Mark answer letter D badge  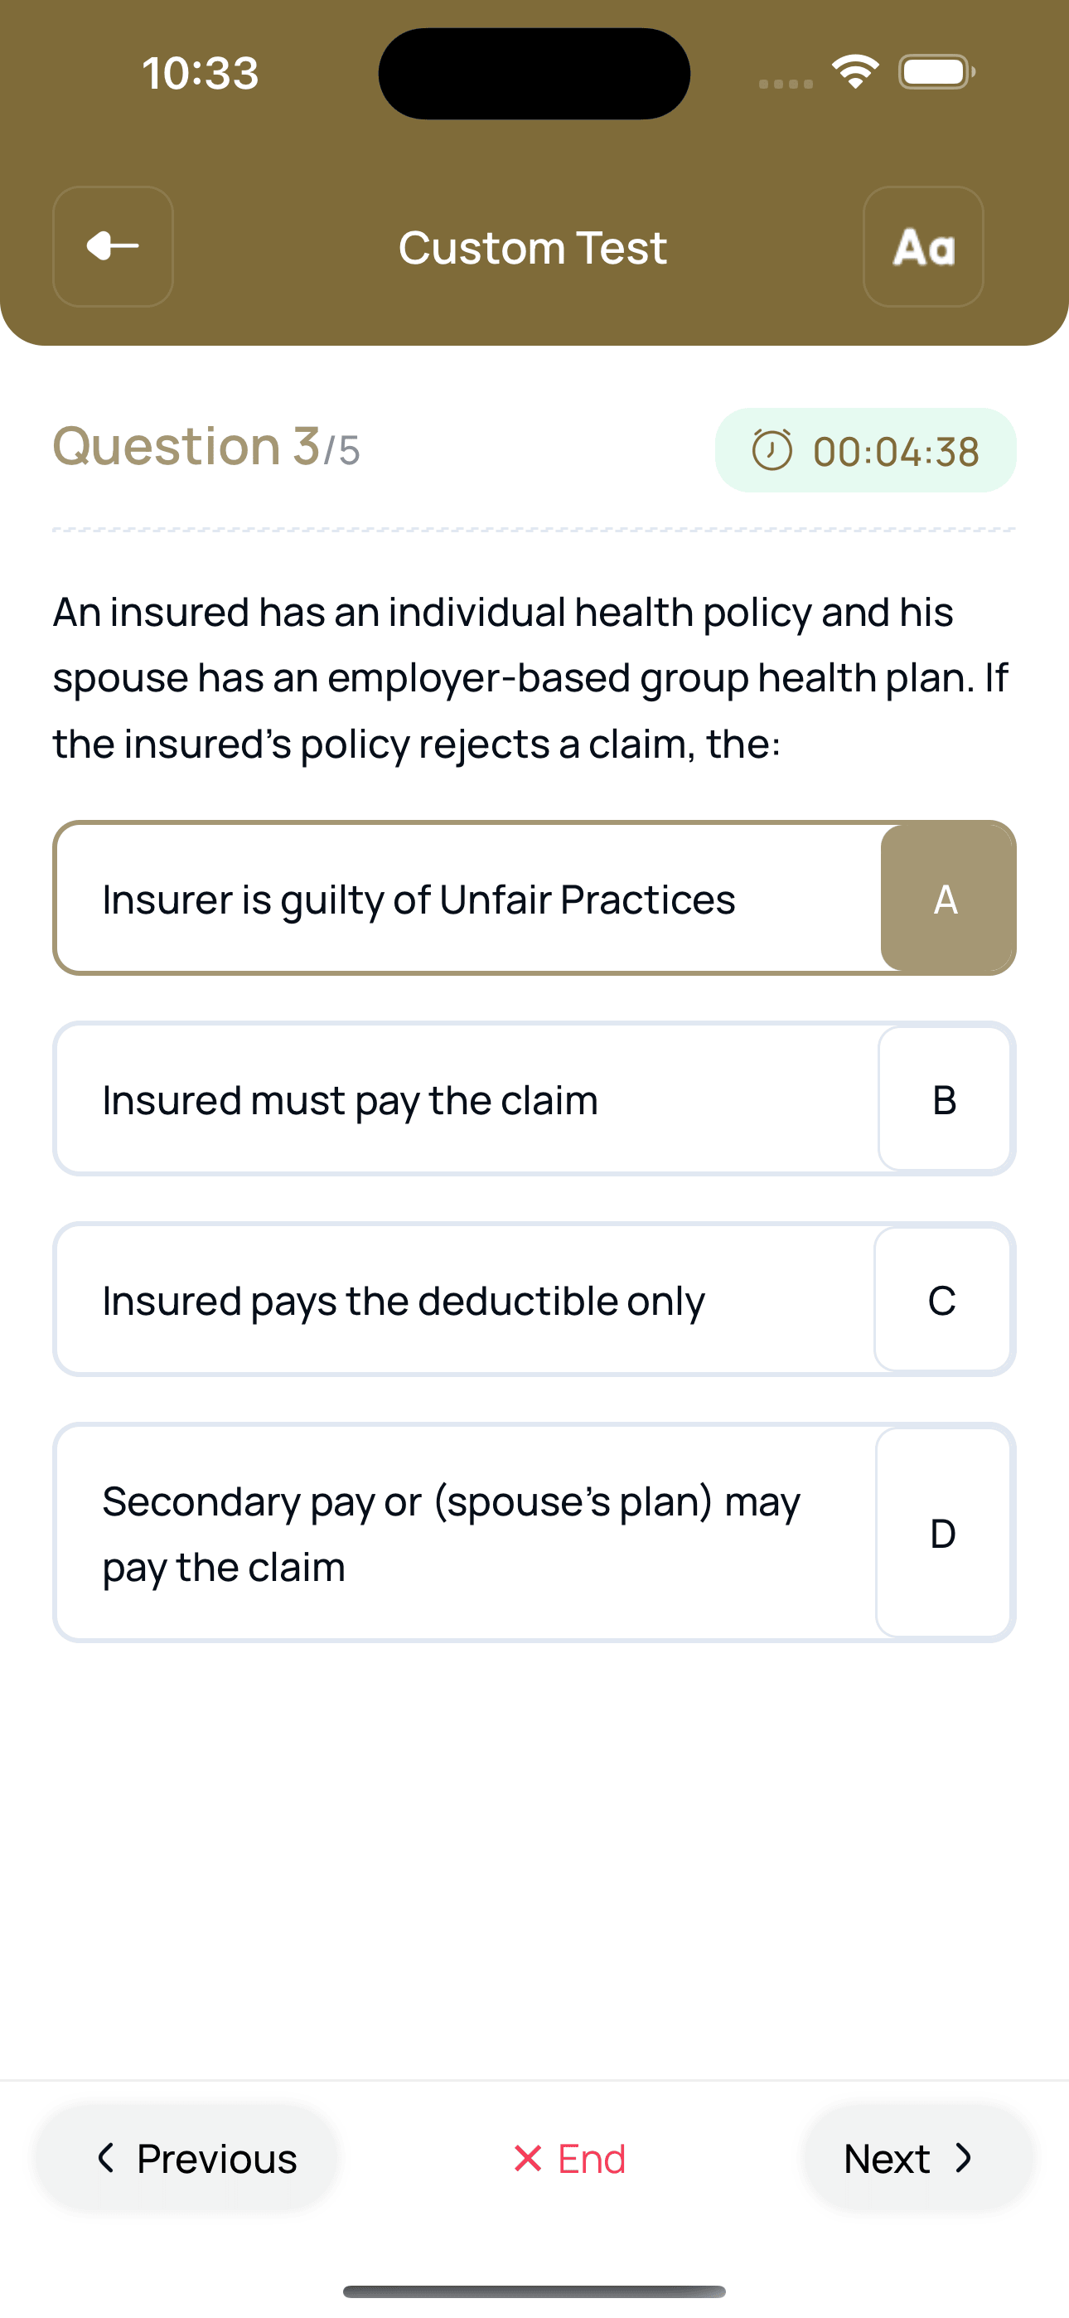click(942, 1532)
